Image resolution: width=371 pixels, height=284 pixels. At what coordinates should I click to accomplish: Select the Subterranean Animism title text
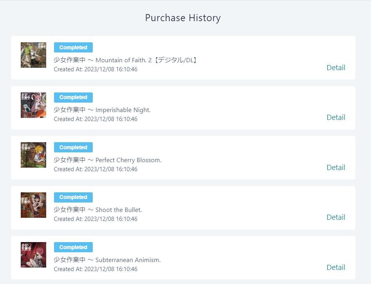(107, 260)
